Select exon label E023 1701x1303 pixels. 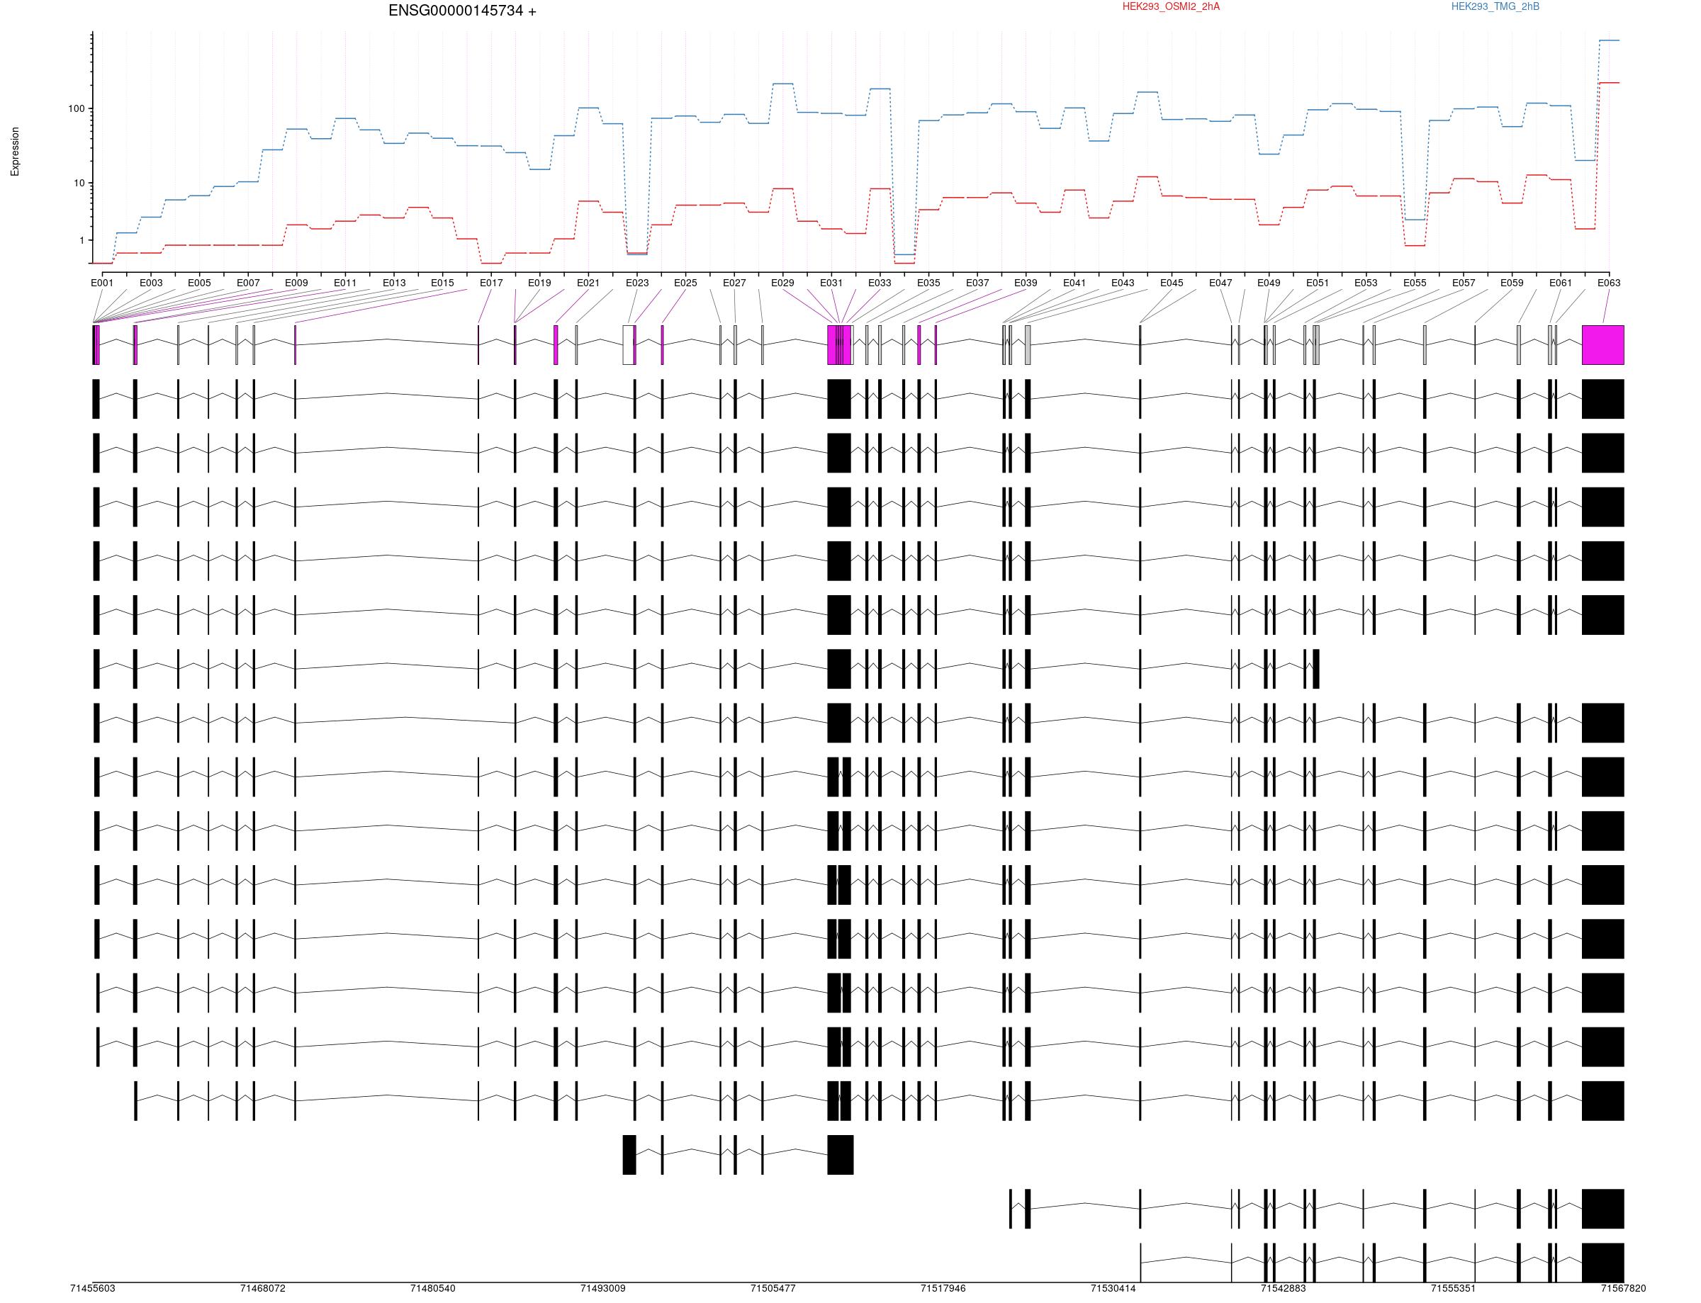pos(636,283)
